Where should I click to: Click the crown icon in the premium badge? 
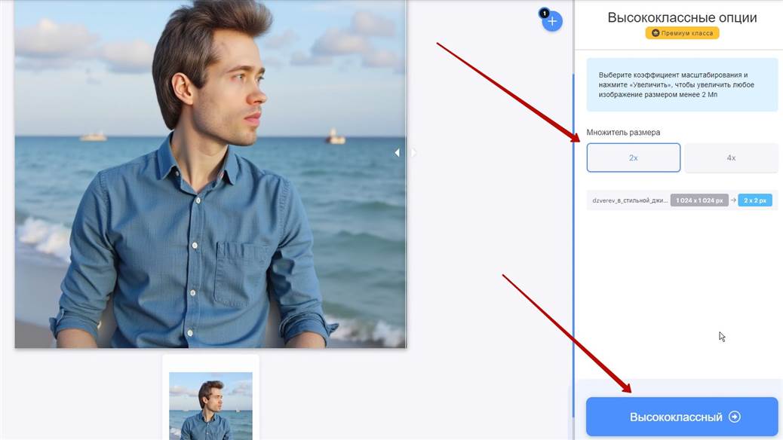coord(655,33)
